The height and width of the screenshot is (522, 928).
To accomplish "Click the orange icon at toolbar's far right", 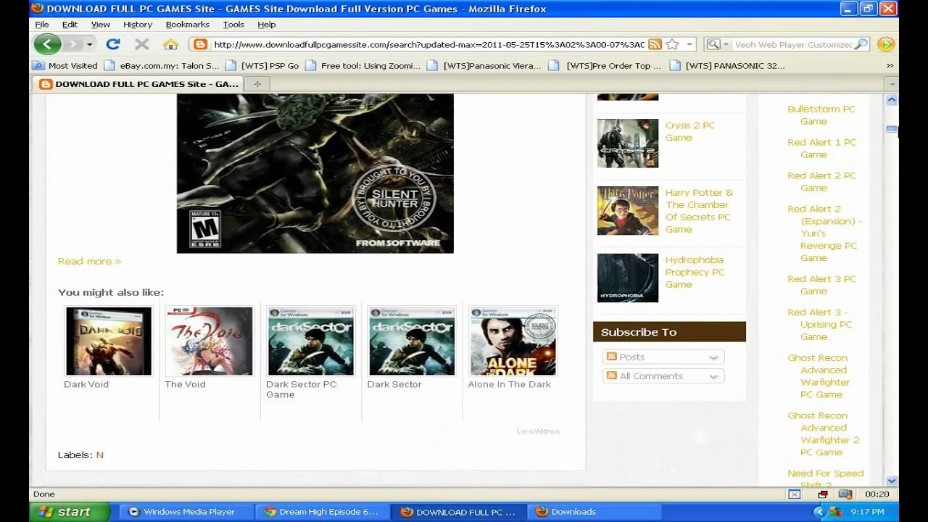I will (x=885, y=44).
